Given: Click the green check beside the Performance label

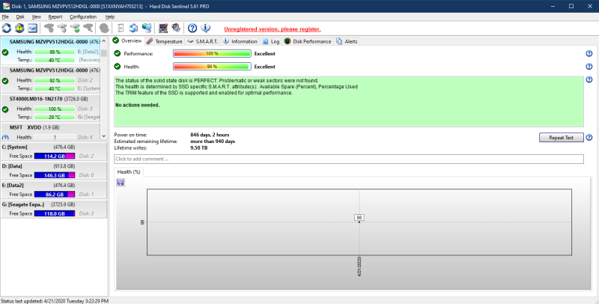Looking at the screenshot, I should pyautogui.click(x=118, y=53).
